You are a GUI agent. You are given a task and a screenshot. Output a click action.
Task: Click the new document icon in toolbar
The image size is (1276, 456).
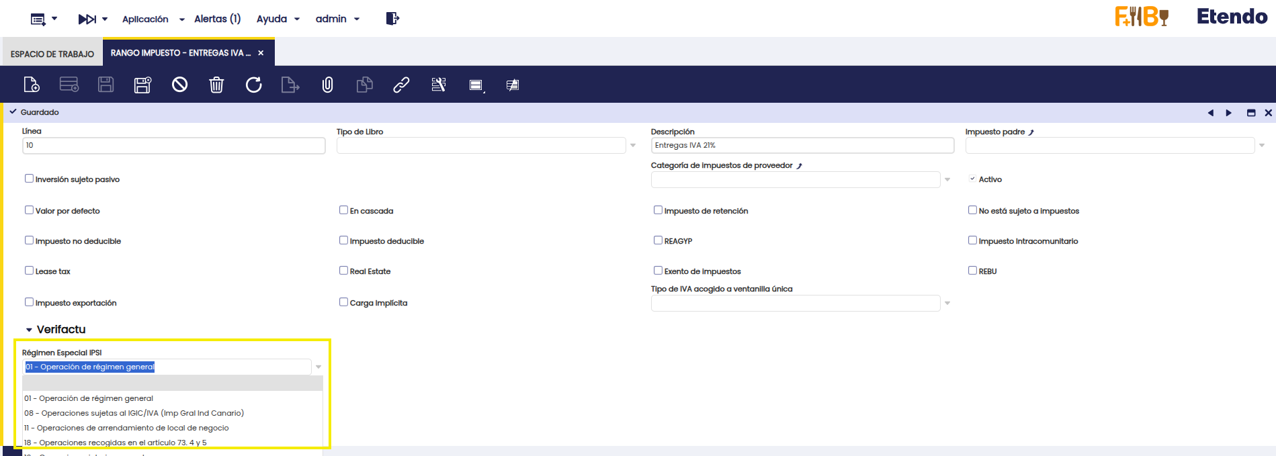pyautogui.click(x=32, y=85)
